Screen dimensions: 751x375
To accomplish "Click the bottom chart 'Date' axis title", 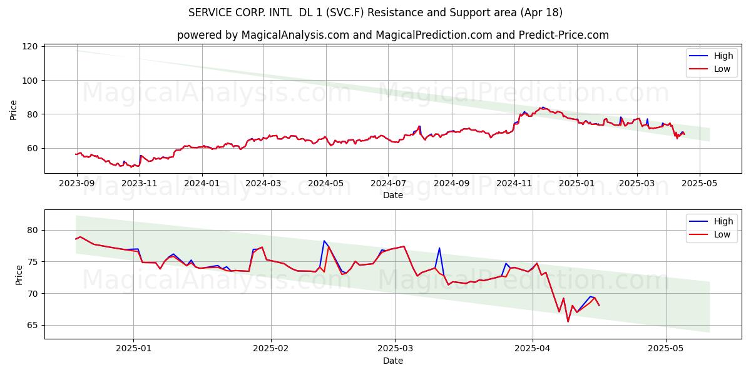I will pos(393,361).
